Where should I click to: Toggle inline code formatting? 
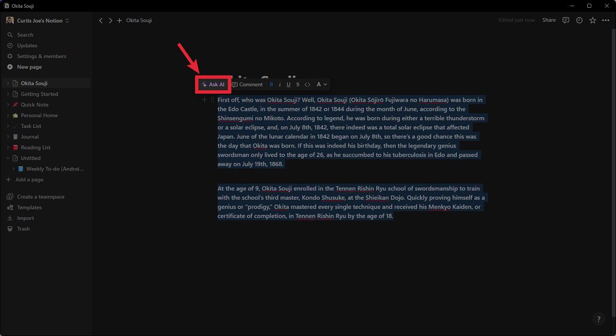click(307, 84)
